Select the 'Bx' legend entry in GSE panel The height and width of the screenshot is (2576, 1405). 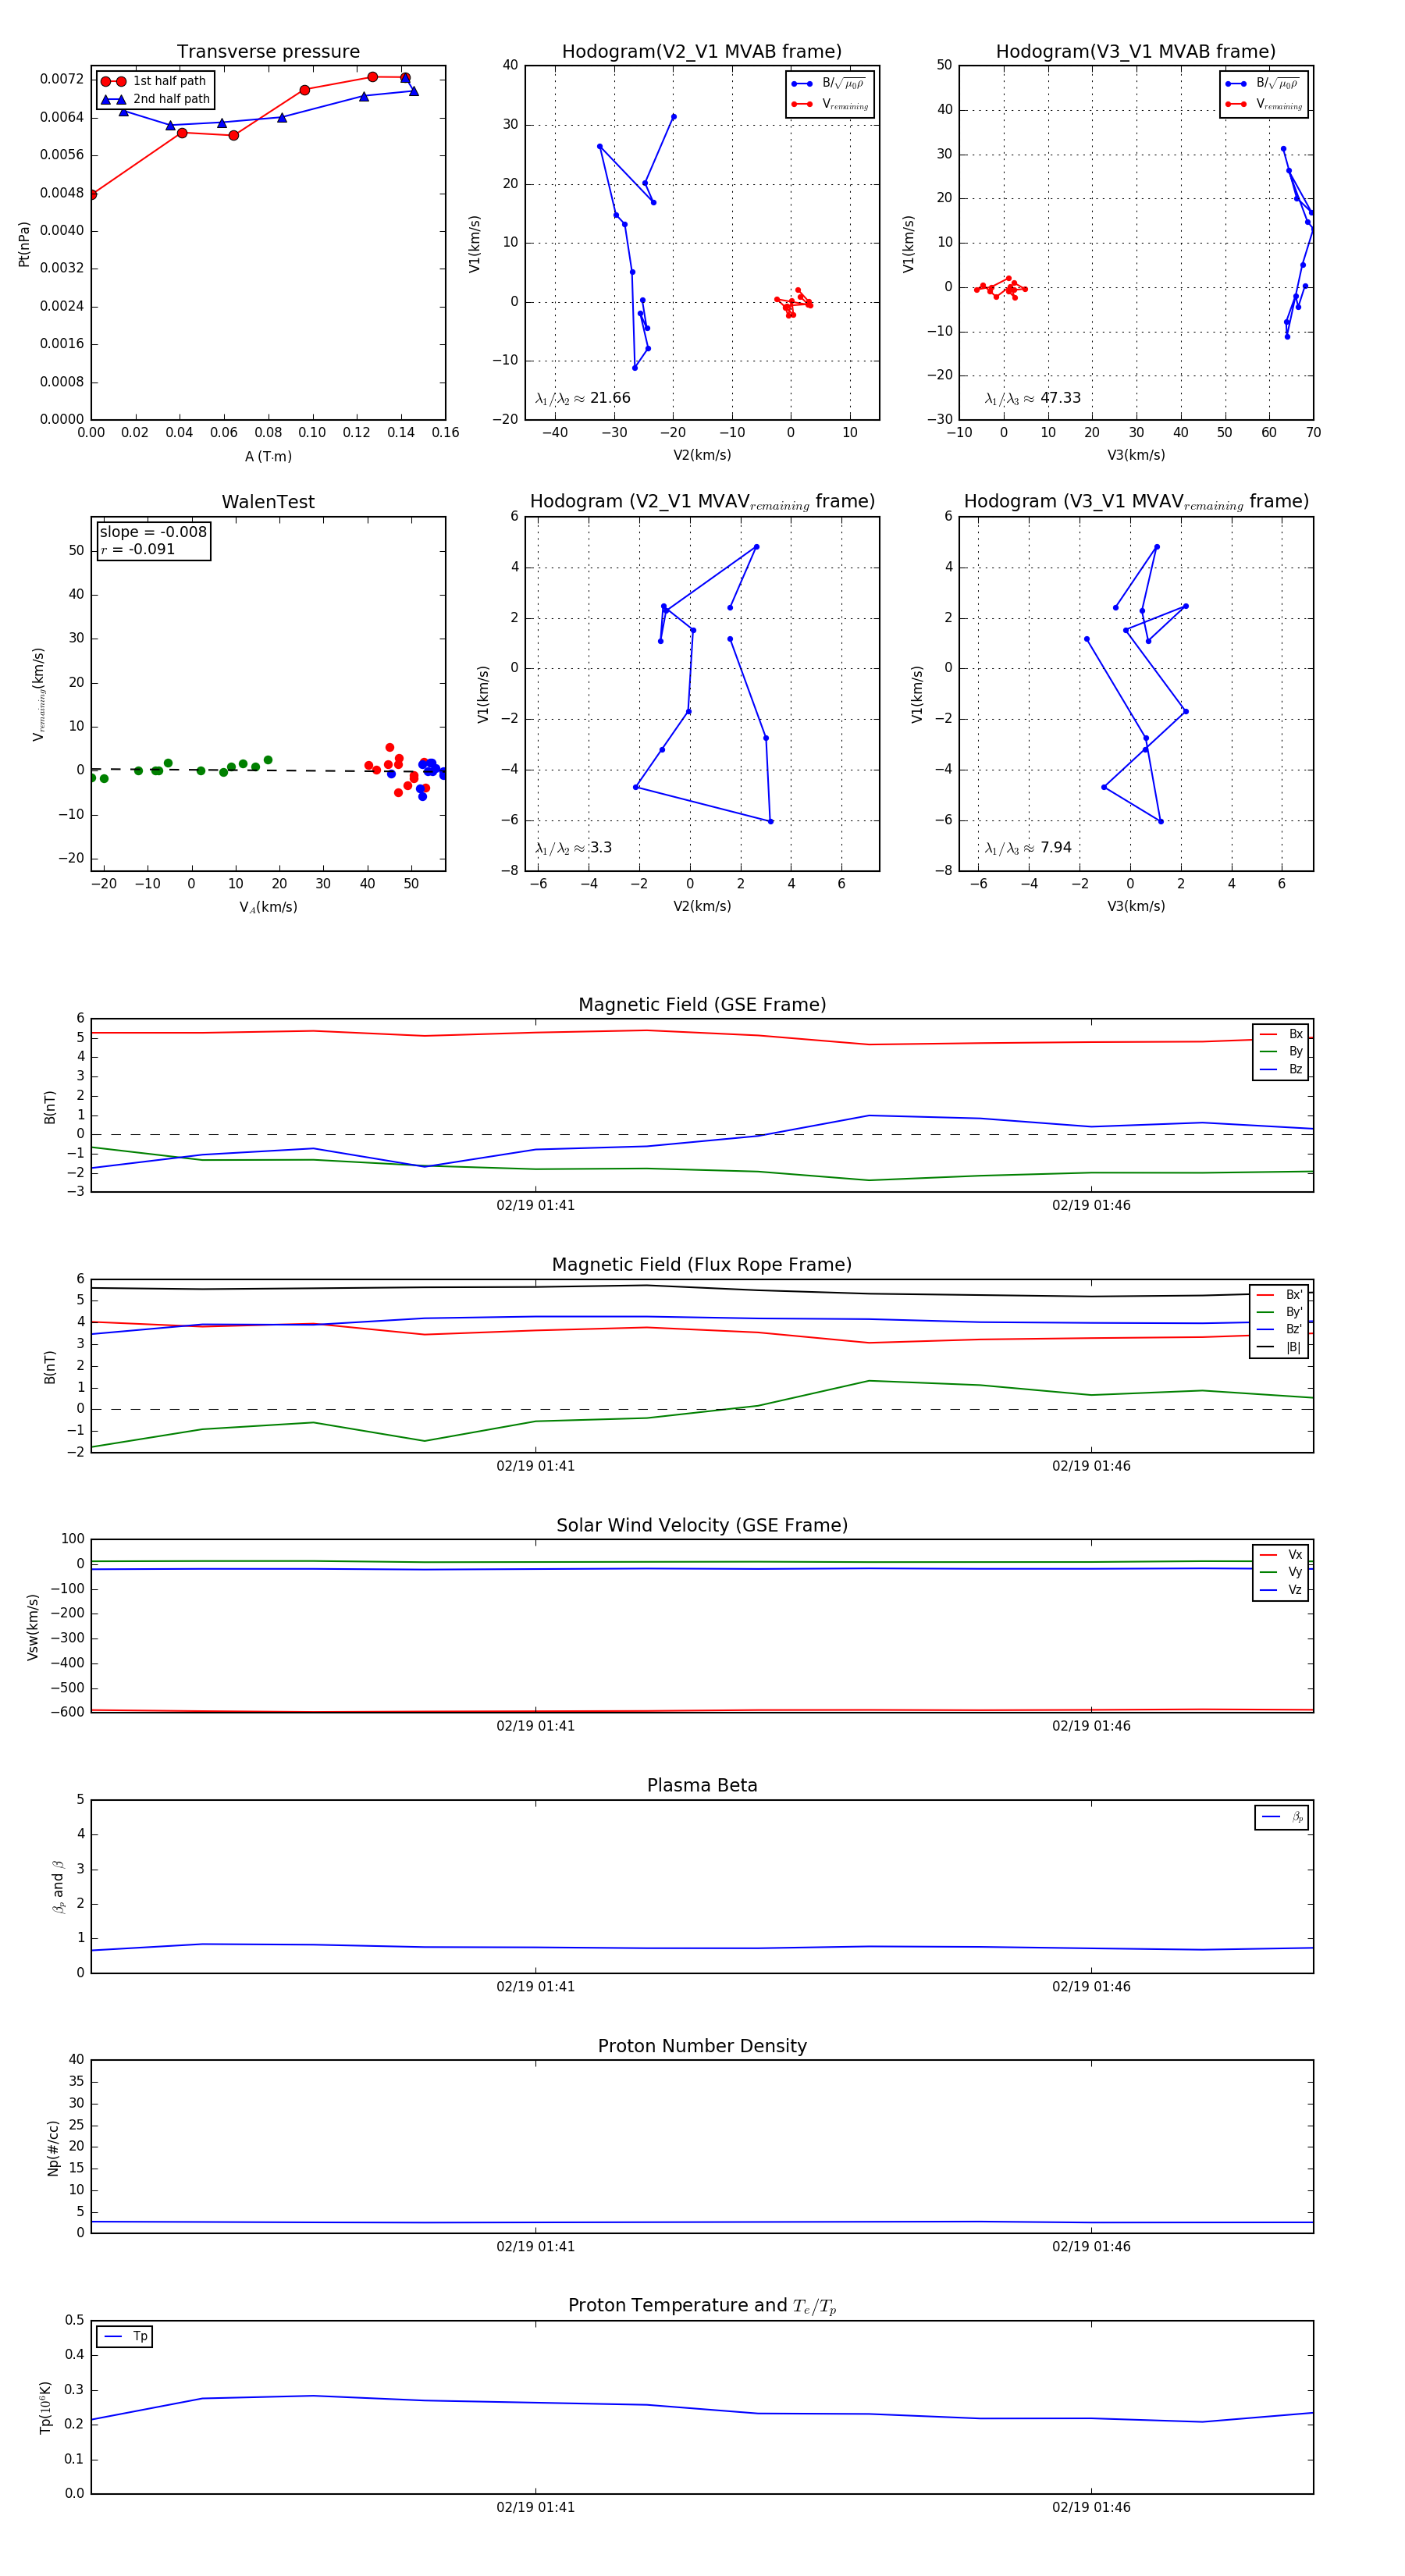(1281, 1034)
